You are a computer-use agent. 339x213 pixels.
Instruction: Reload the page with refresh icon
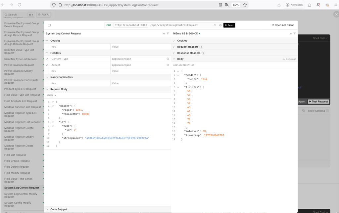tap(20, 5)
